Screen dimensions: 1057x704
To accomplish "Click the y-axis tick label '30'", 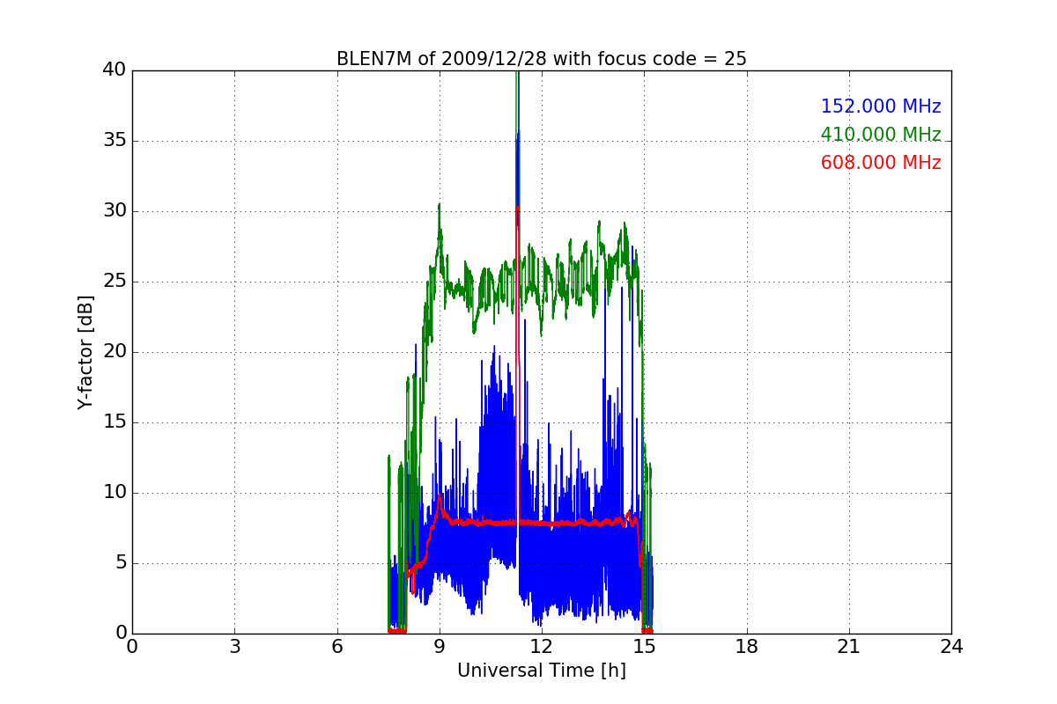I will [x=114, y=211].
